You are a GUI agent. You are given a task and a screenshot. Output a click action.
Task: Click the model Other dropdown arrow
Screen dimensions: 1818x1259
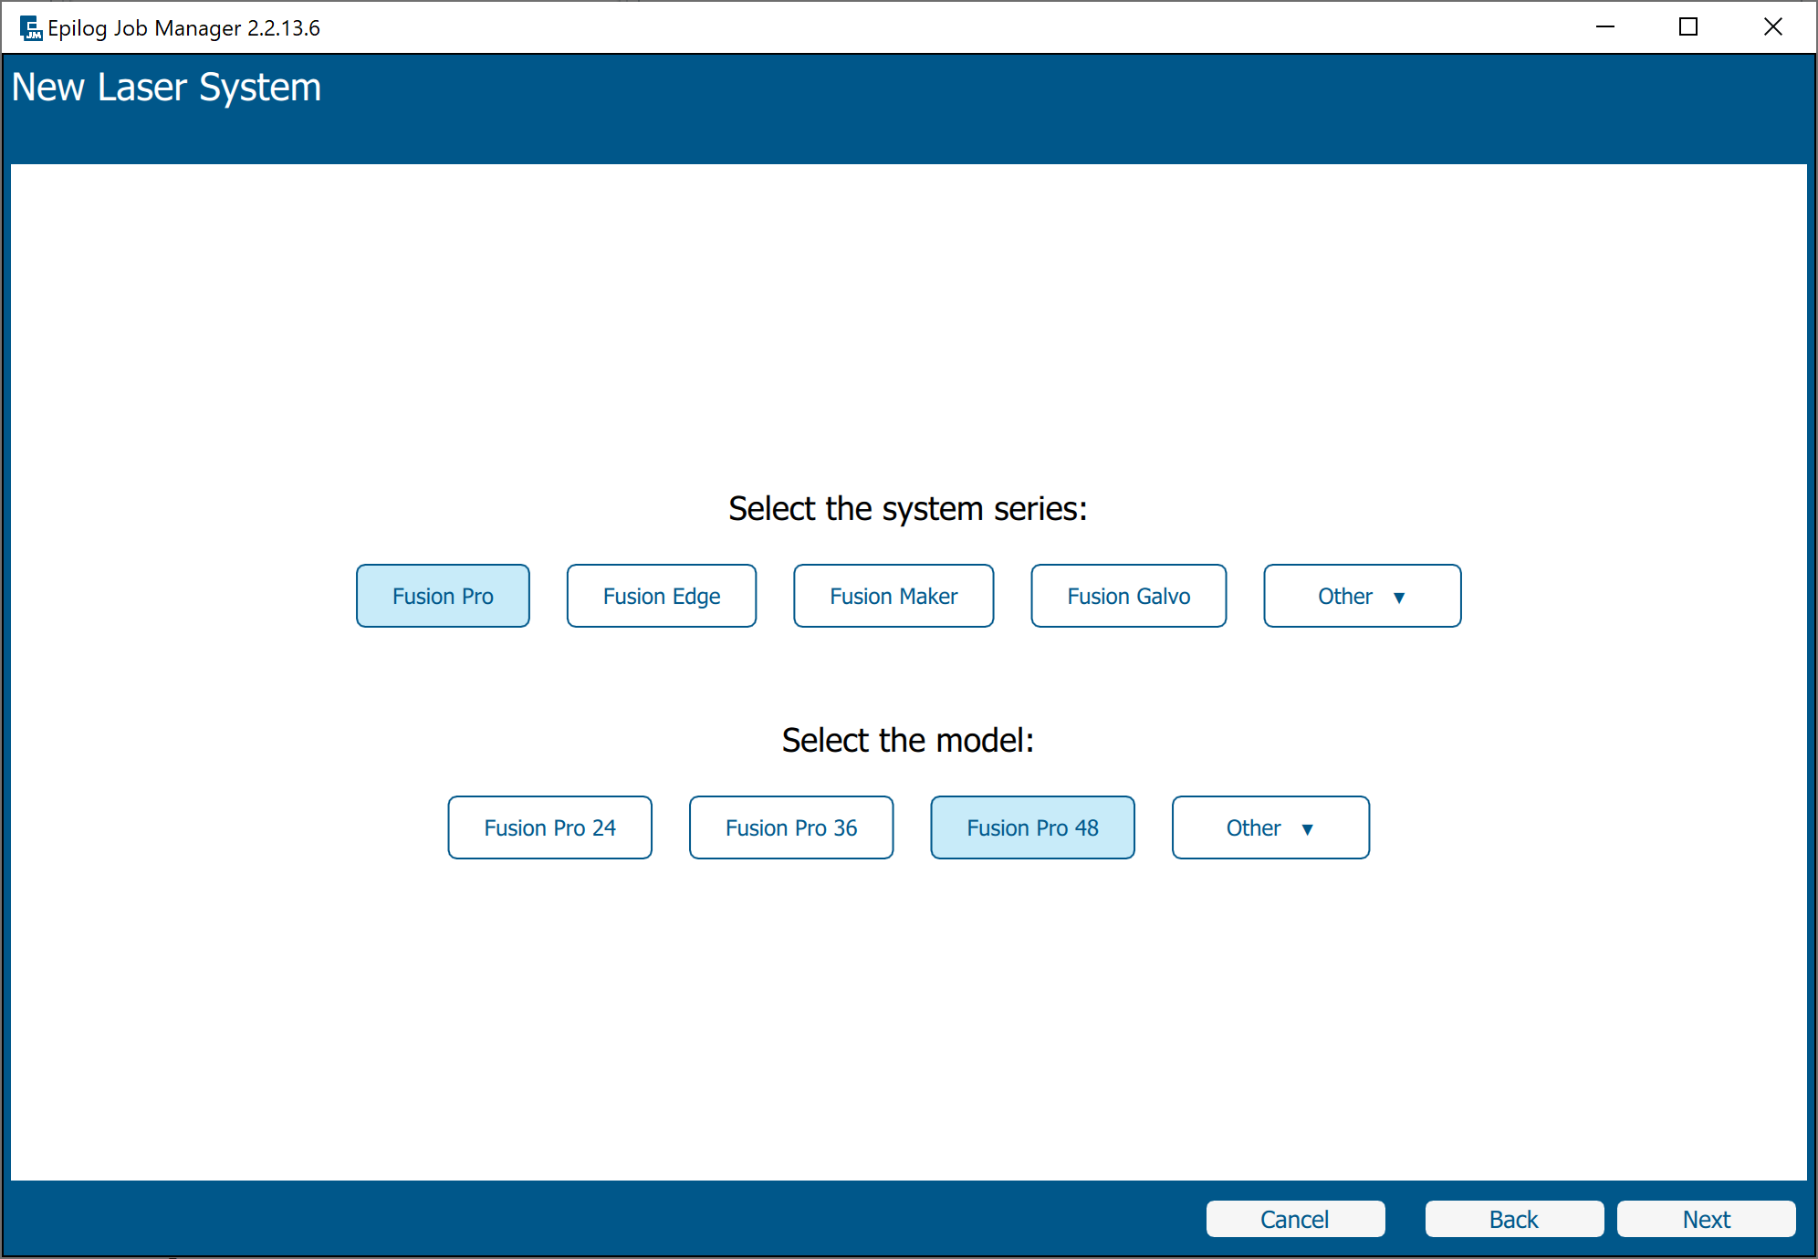pos(1308,829)
